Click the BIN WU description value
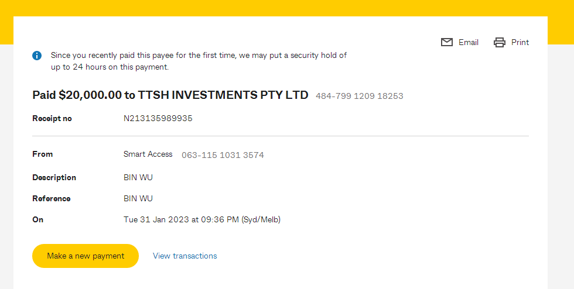The width and height of the screenshot is (574, 289). (138, 178)
